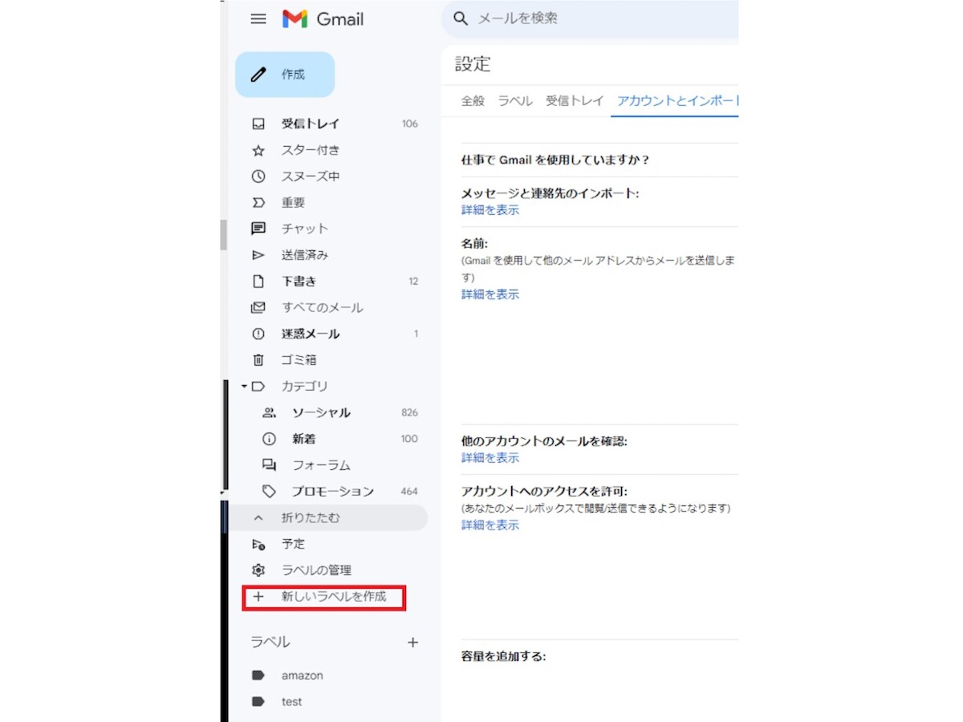Open the フォーラム category text
963x722 pixels.
[x=321, y=465]
